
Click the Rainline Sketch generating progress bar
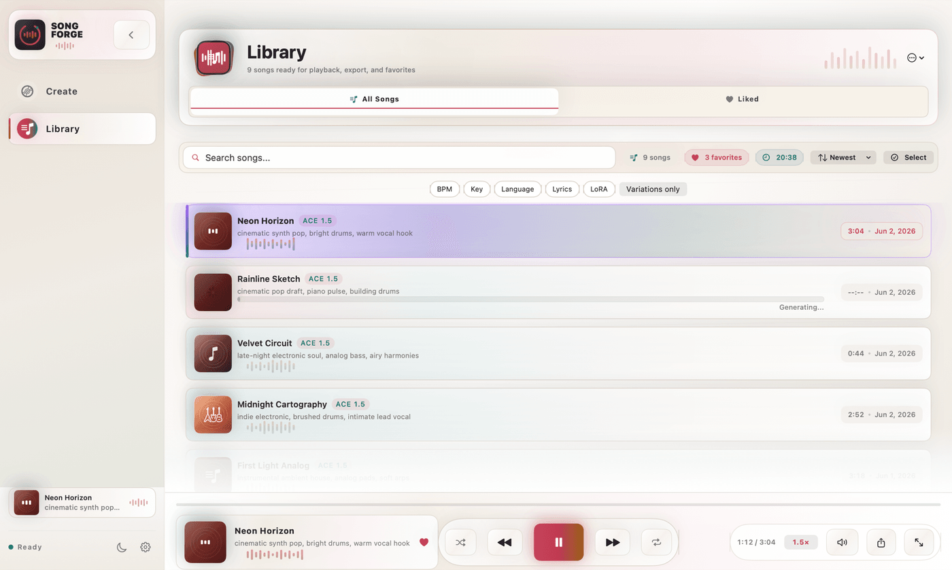[x=530, y=299]
